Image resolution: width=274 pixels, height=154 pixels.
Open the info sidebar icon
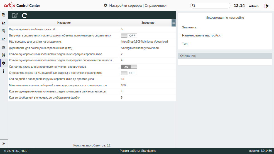pos(4,71)
